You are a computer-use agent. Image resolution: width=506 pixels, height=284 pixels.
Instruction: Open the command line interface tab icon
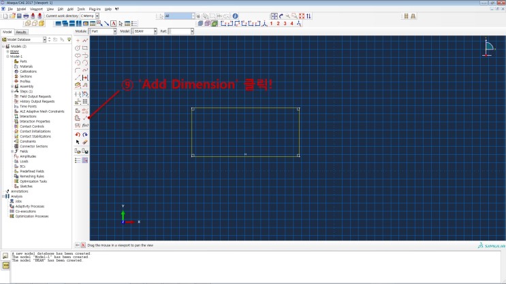pyautogui.click(x=6, y=265)
